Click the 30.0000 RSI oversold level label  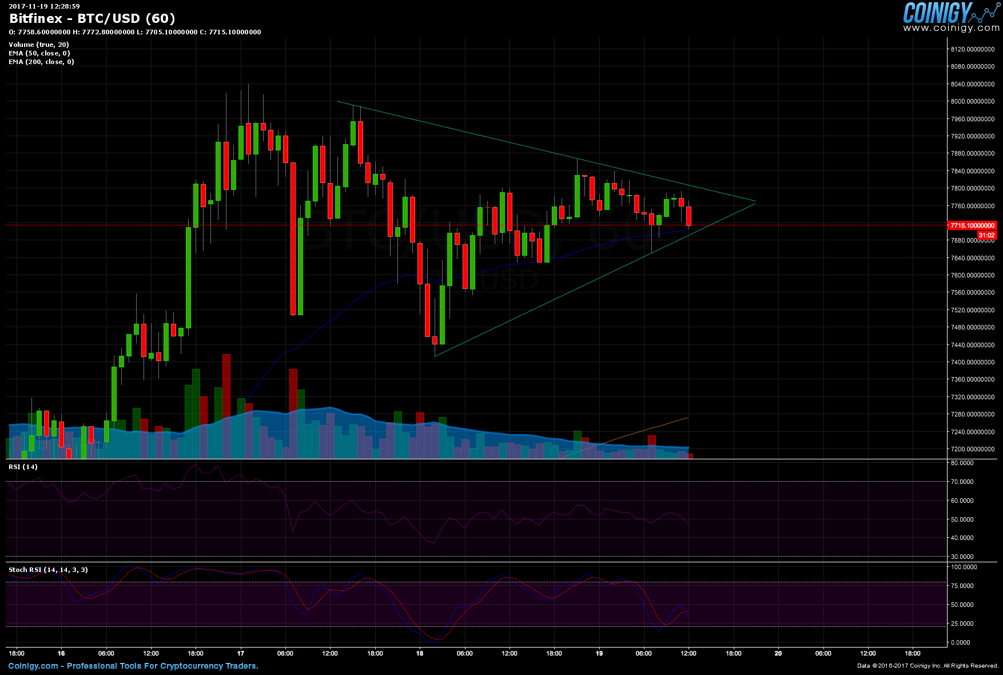point(962,557)
